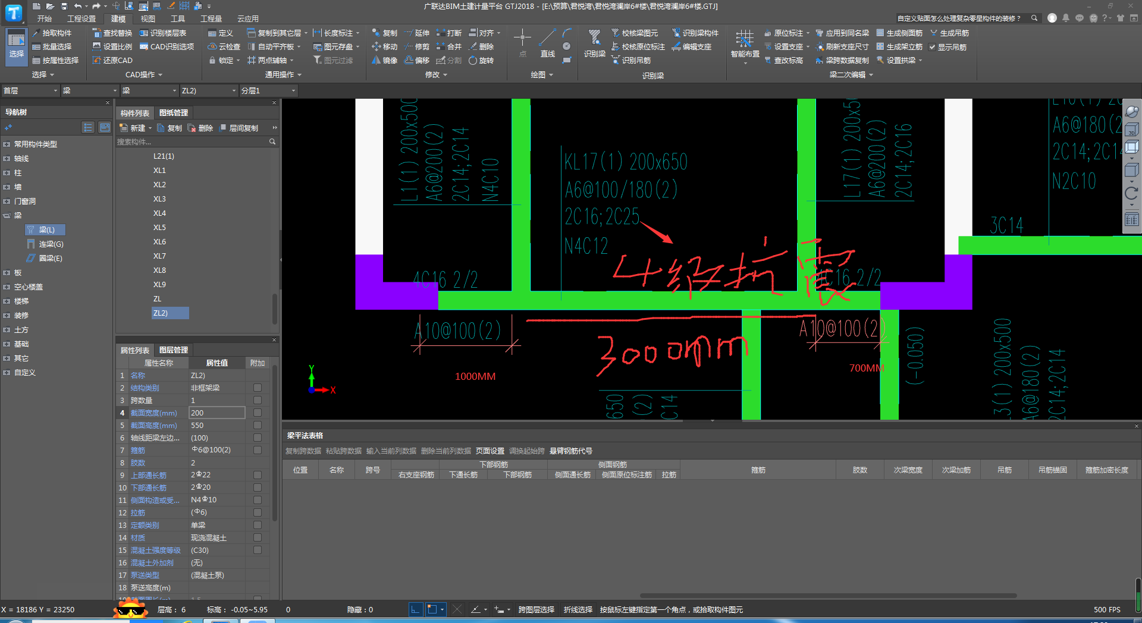Select the 移动 move tool

tap(384, 47)
